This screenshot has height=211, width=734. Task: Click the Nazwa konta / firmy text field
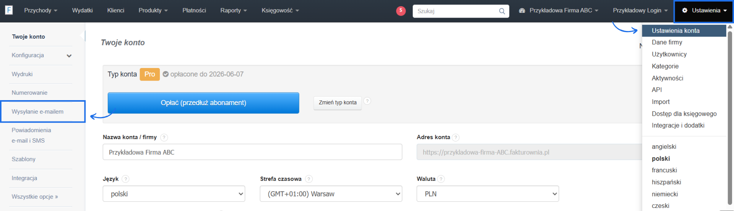tap(252, 152)
